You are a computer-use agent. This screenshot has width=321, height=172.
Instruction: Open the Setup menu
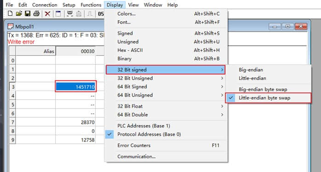pos(69,5)
